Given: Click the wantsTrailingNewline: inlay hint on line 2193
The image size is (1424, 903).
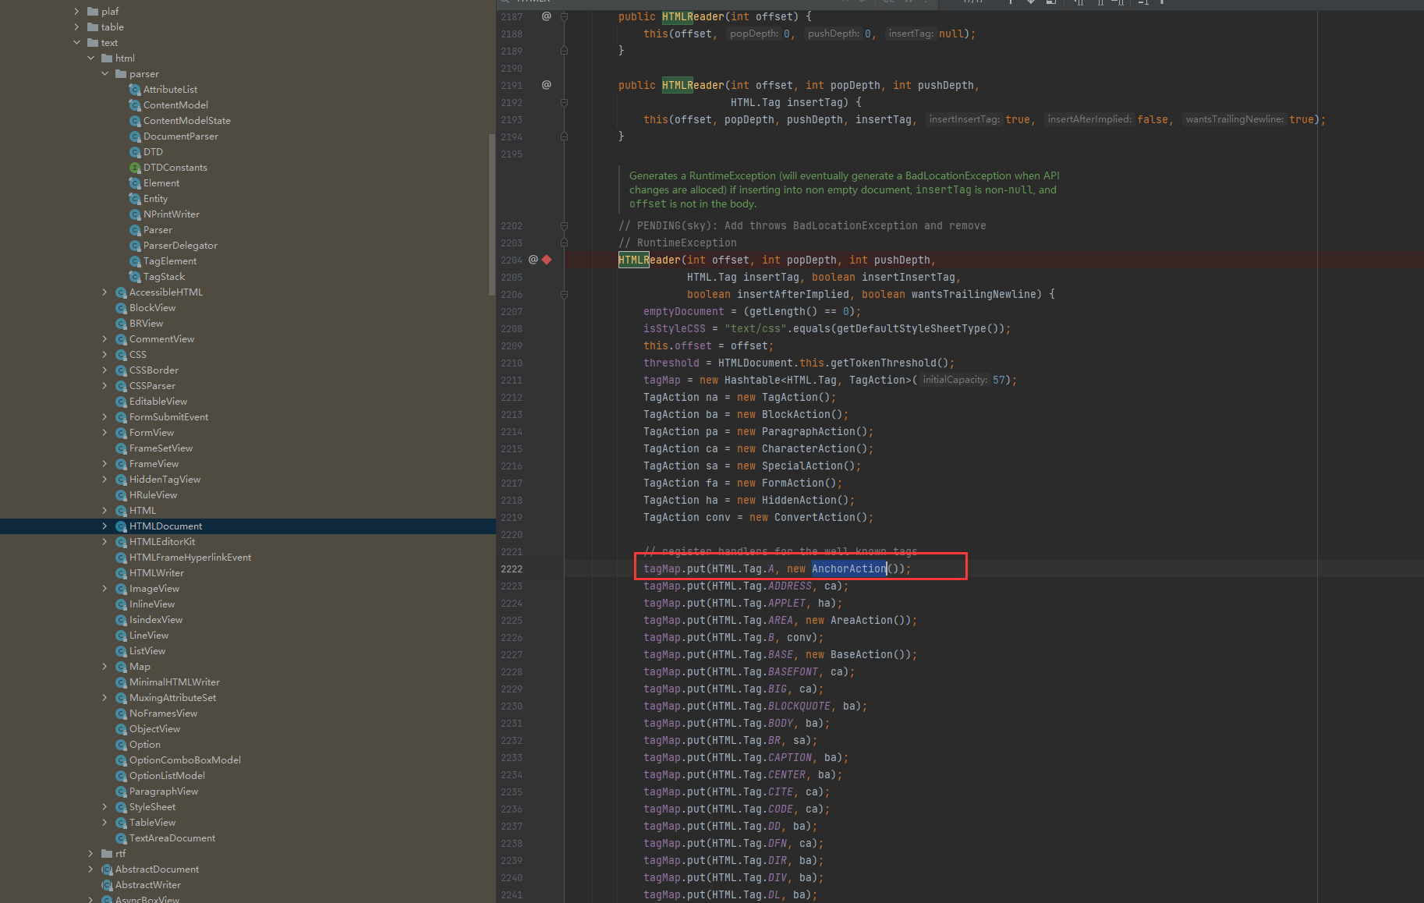Looking at the screenshot, I should tap(1234, 119).
